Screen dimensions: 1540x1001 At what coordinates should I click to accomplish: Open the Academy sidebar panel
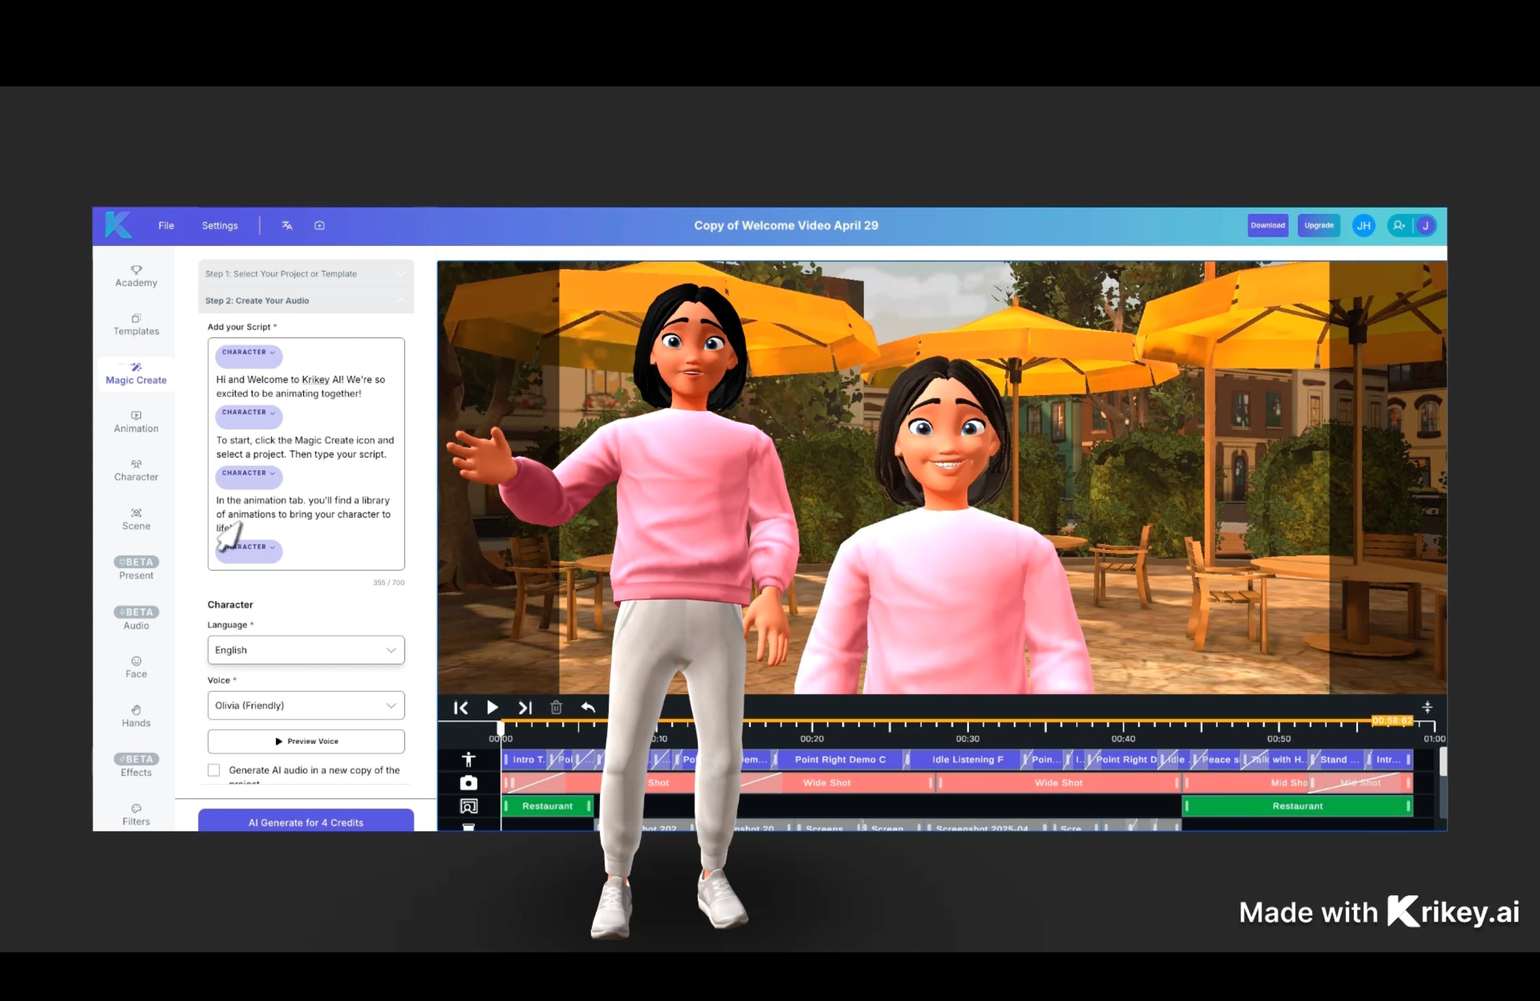click(x=136, y=276)
